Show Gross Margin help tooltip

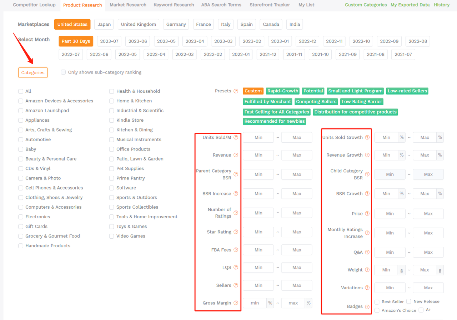point(236,303)
